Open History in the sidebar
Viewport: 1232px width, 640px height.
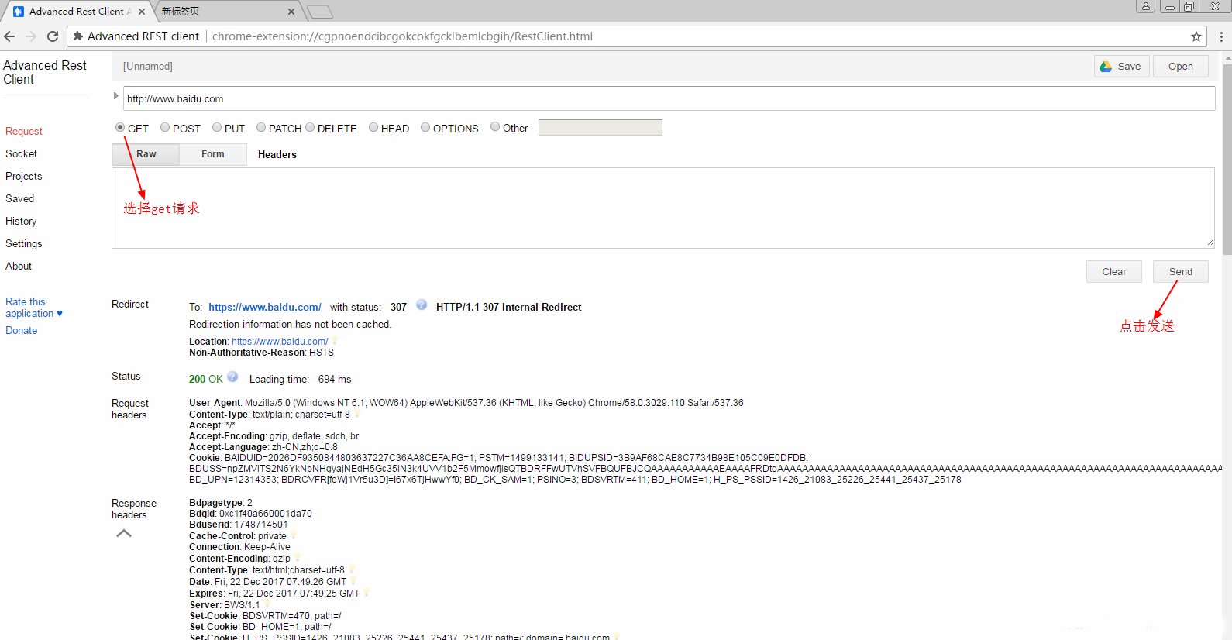click(x=21, y=222)
